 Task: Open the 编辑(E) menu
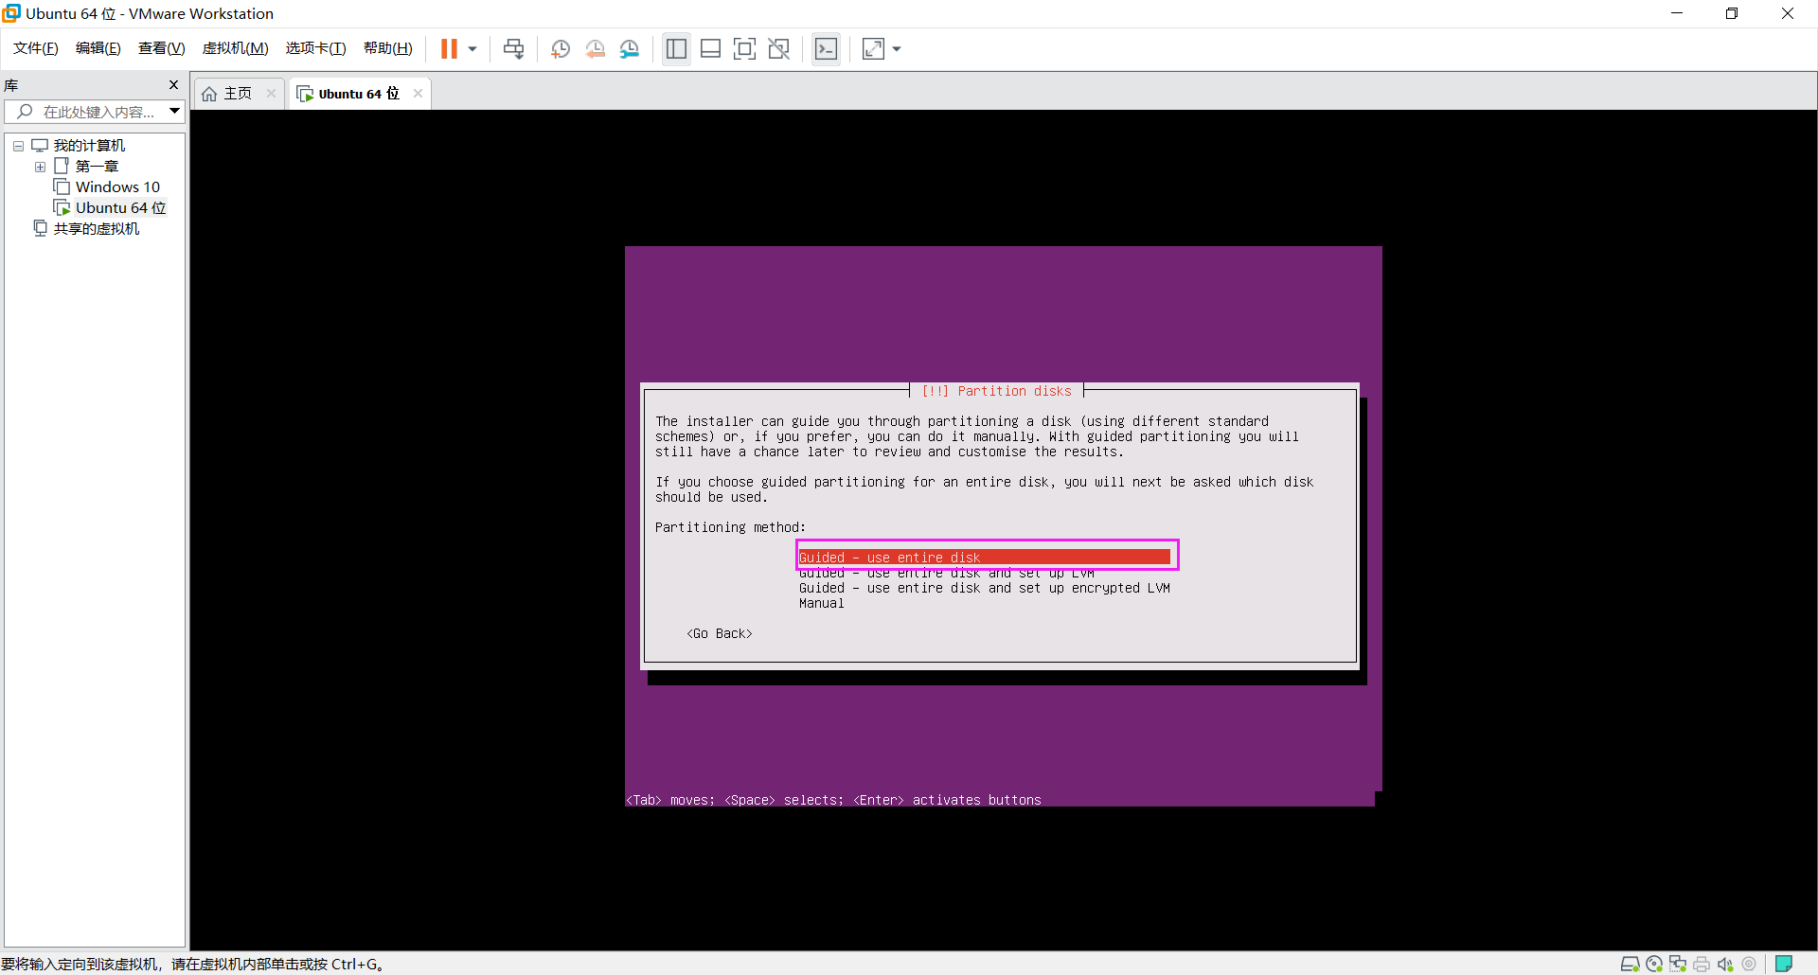tap(98, 48)
